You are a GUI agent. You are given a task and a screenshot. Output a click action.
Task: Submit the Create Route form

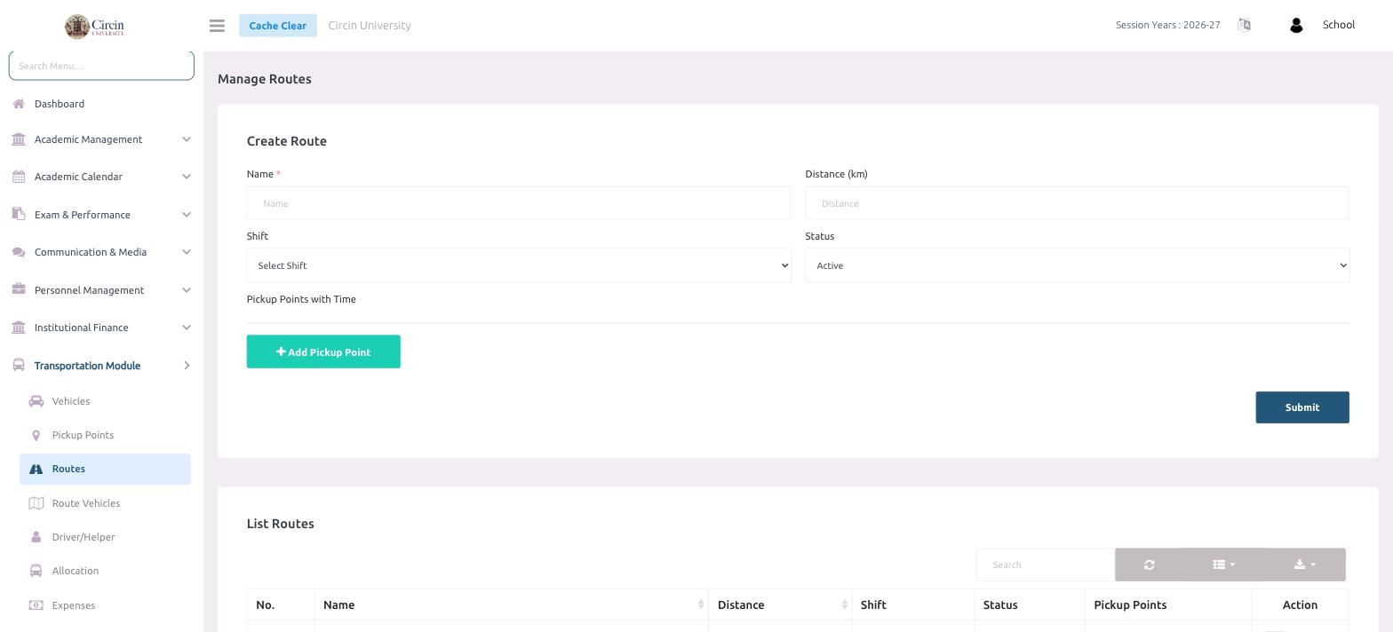click(1302, 407)
